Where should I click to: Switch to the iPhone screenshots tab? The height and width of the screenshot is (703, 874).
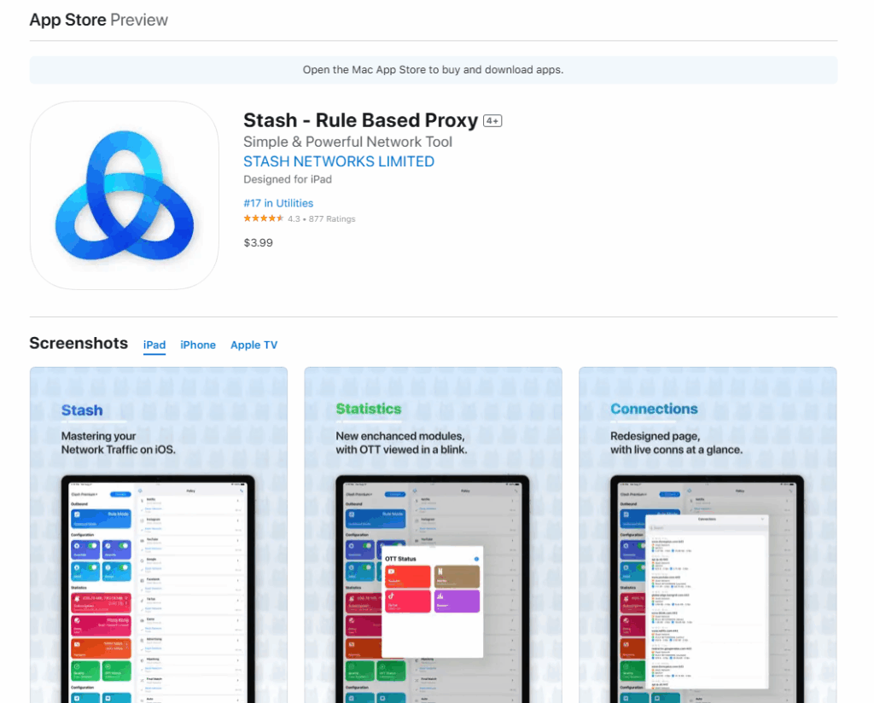(198, 346)
